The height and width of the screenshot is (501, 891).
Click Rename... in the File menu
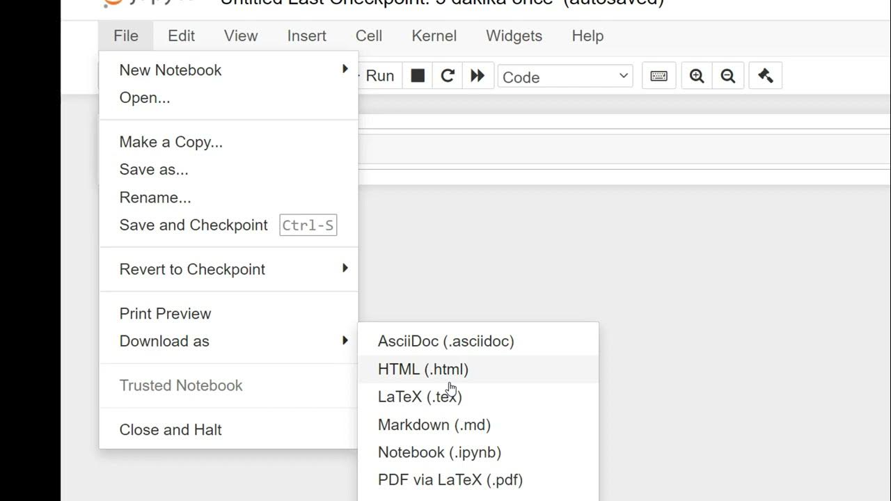[155, 198]
